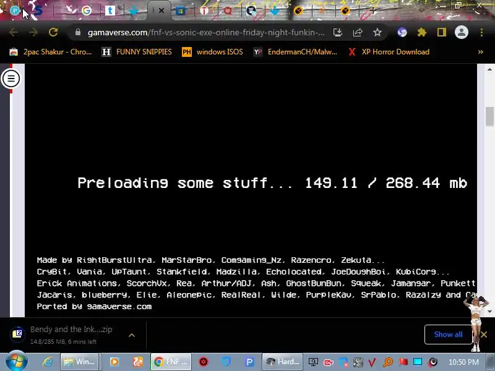Switch to the Windows logo tab
This screenshot has height=371, width=495.
pyautogui.click(x=181, y=11)
